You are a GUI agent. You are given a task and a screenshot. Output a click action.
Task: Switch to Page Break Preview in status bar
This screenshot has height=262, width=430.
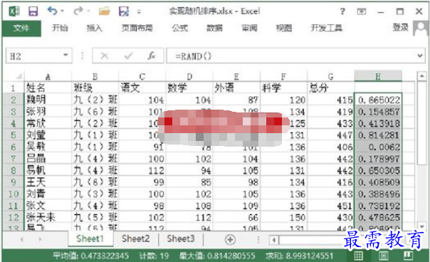[x=409, y=256]
